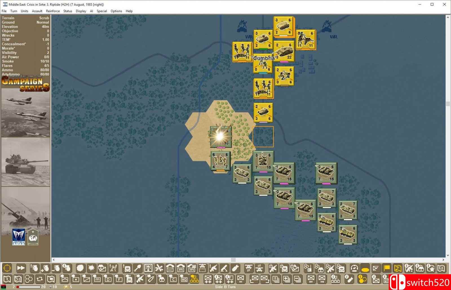Open the Special menu

(101, 11)
